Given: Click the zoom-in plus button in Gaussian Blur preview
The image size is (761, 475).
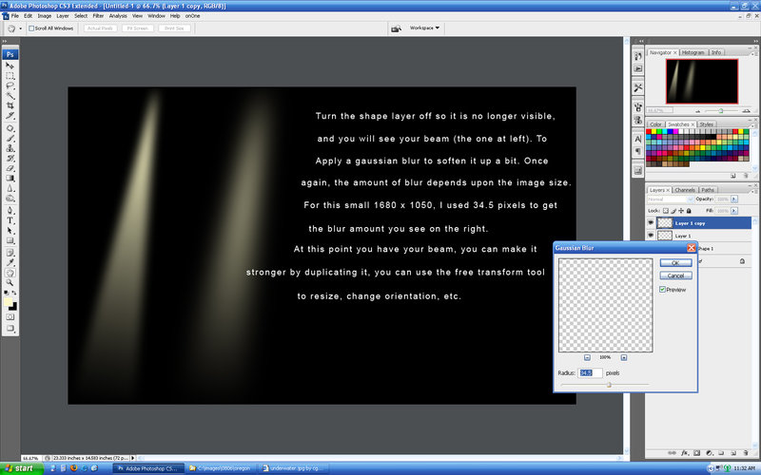Looking at the screenshot, I should [623, 357].
